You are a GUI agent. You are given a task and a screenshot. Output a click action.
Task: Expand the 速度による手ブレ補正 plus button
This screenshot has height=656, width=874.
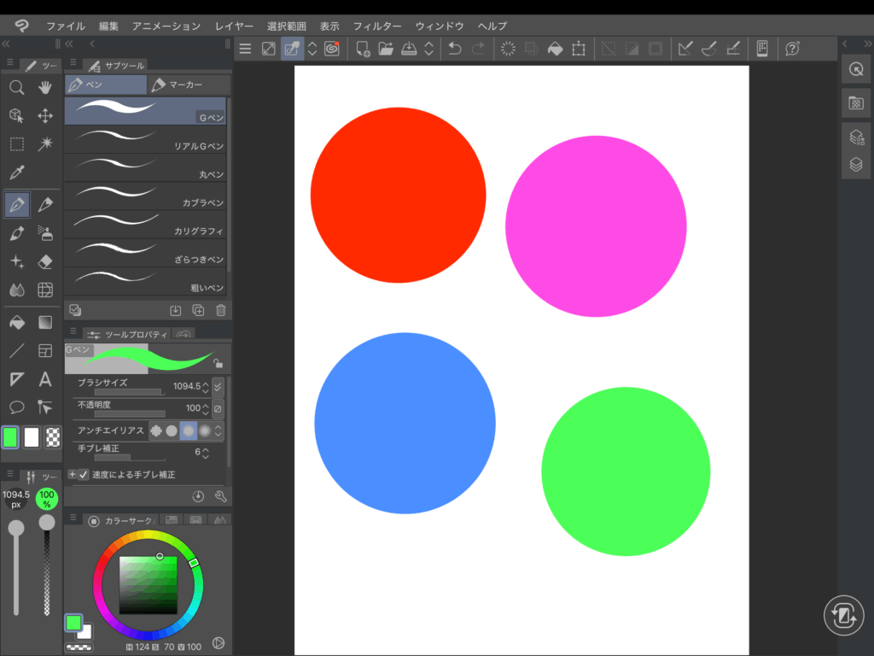[72, 474]
